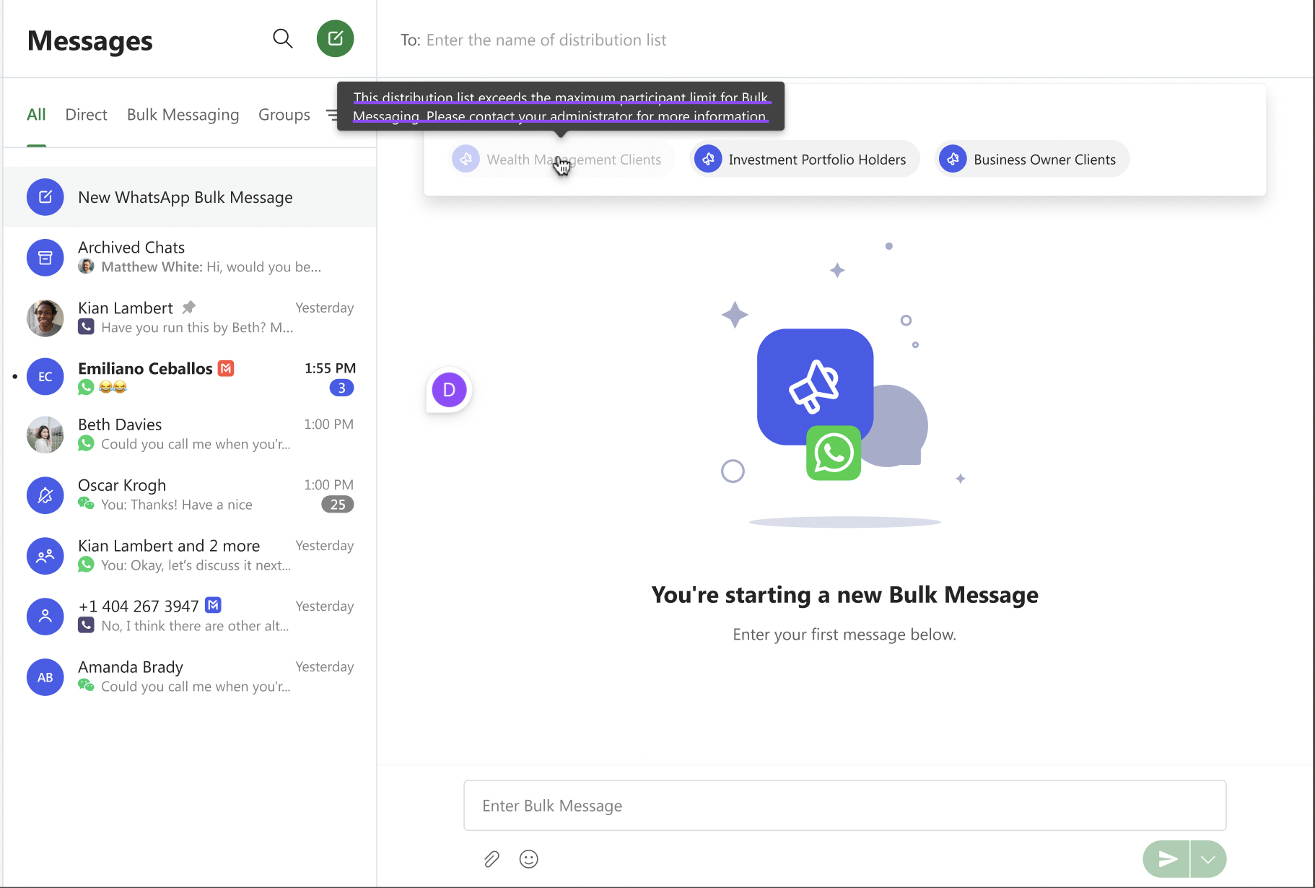Click the pin icon next to Kian Lambert
Image resolution: width=1315 pixels, height=888 pixels.
coord(189,308)
